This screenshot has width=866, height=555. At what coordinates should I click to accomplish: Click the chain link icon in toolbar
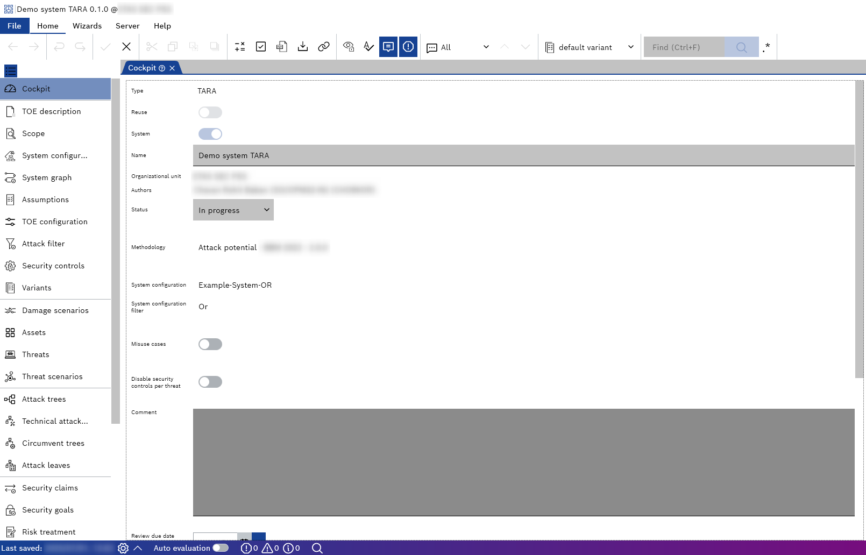324,47
